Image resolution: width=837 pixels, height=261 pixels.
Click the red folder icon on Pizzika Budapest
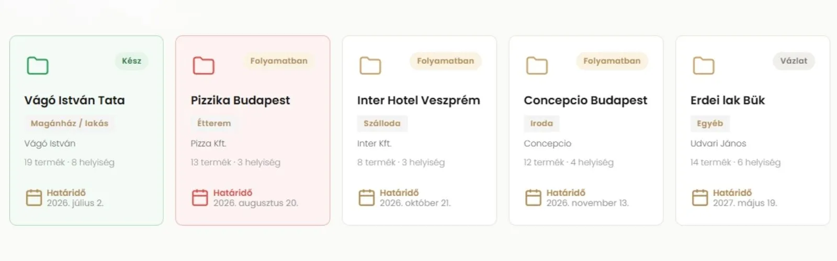pos(204,66)
